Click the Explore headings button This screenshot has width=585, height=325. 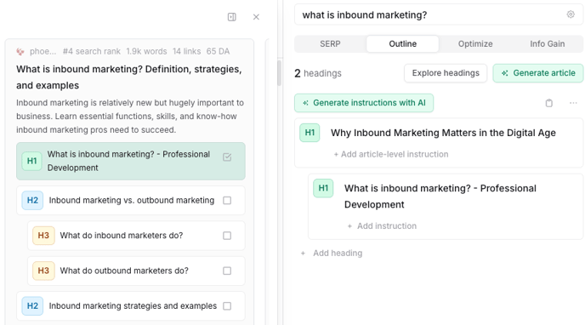click(446, 73)
